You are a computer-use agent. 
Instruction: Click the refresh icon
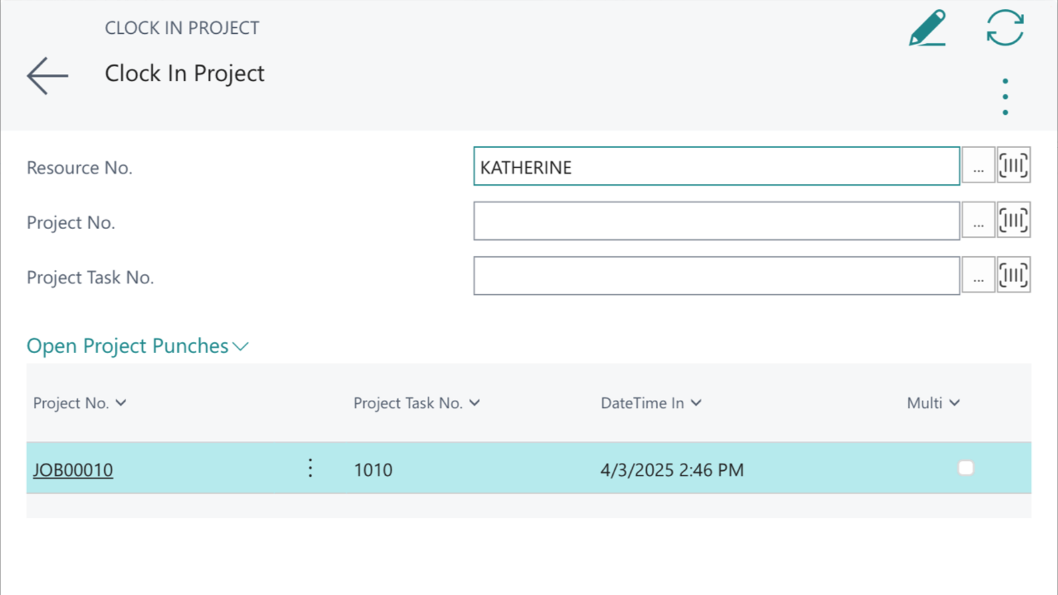click(x=1004, y=28)
